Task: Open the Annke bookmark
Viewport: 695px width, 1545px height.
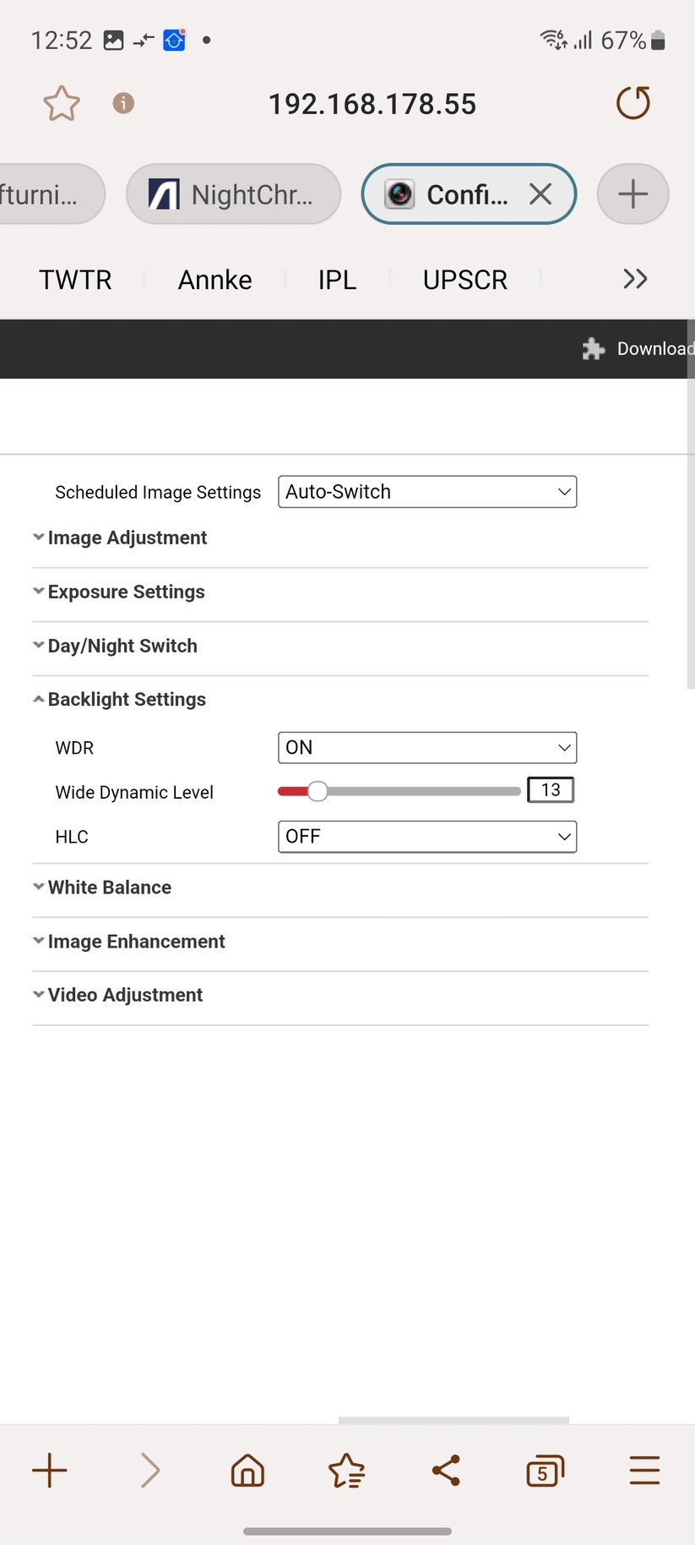Action: point(214,279)
